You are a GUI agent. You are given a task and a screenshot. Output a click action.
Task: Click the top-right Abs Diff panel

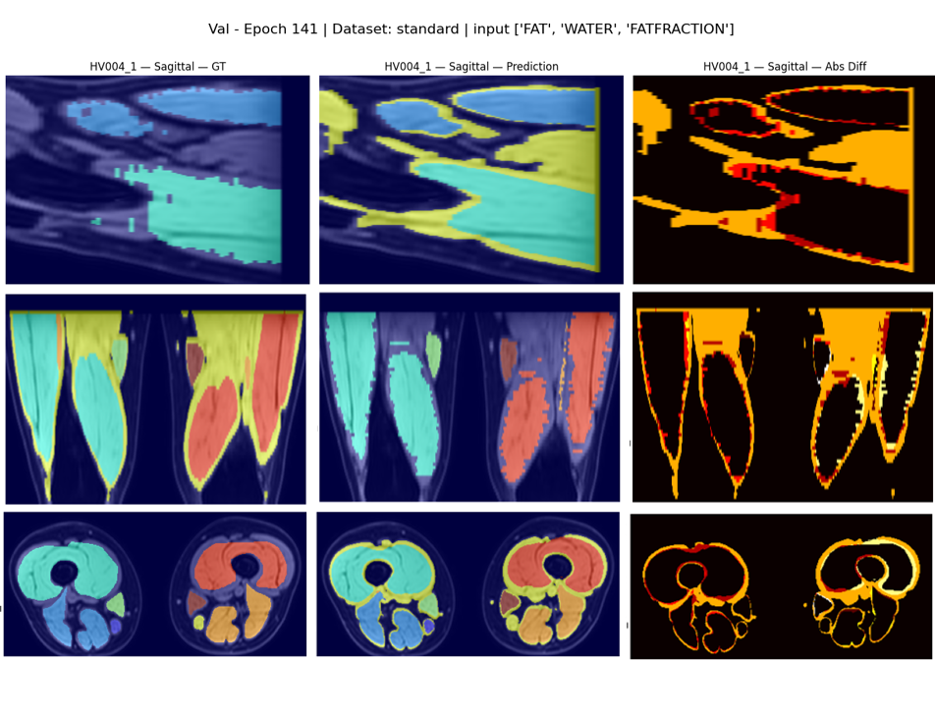tap(784, 180)
